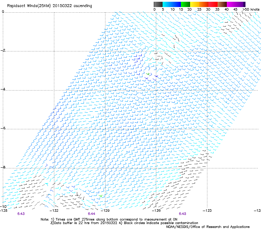This screenshot has height=229, width=261.
Task: Click the yellow 20-25 knots color swatch
Action: pyautogui.click(x=195, y=4)
